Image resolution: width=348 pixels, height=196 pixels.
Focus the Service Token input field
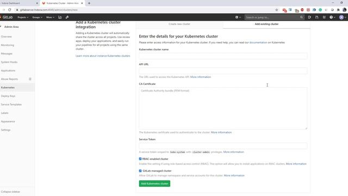(x=223, y=146)
